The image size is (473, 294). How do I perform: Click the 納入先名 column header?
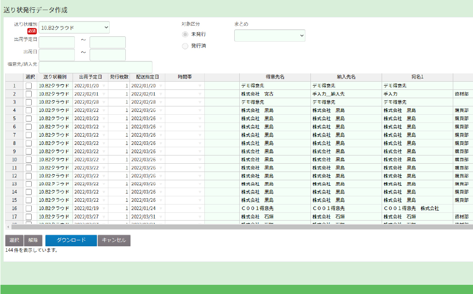pyautogui.click(x=346, y=77)
